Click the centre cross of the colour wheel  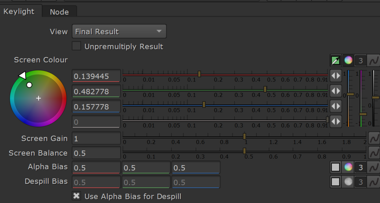tap(39, 98)
